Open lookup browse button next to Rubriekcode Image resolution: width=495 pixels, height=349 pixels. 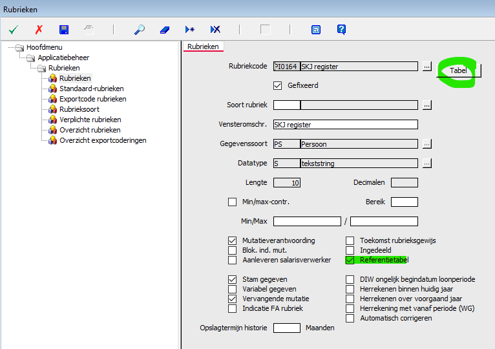427,67
